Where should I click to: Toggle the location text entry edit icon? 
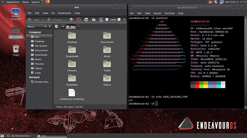tap(57, 26)
